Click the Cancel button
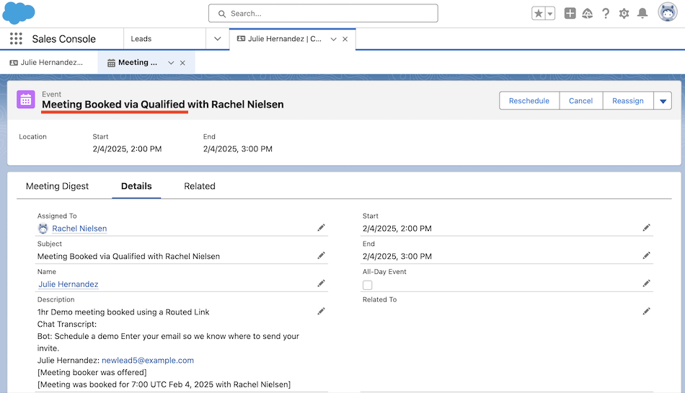Screen dimensions: 685x393 [580, 101]
